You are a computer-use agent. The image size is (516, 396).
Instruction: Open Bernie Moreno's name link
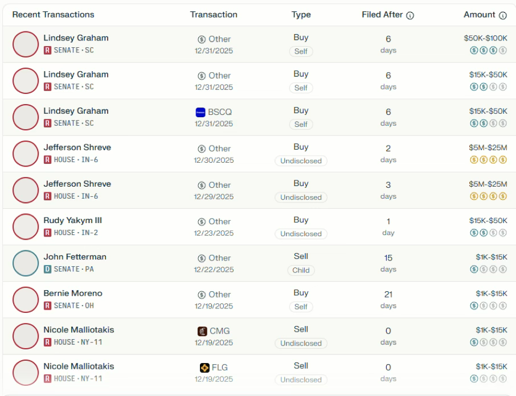pyautogui.click(x=73, y=294)
